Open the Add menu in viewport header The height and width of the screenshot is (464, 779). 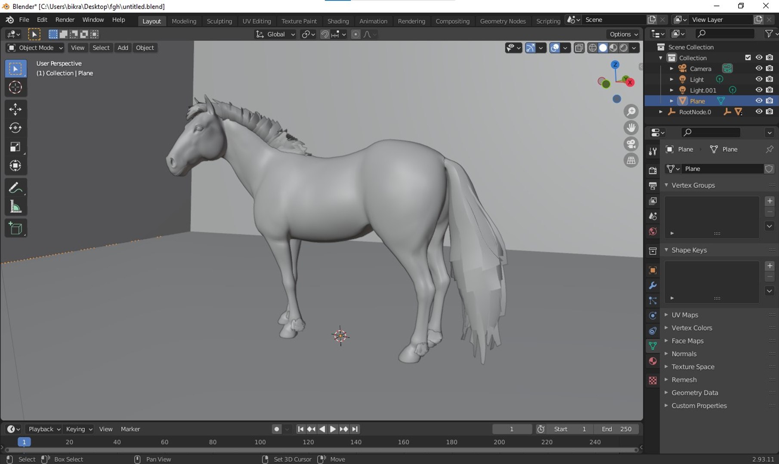[x=123, y=48]
